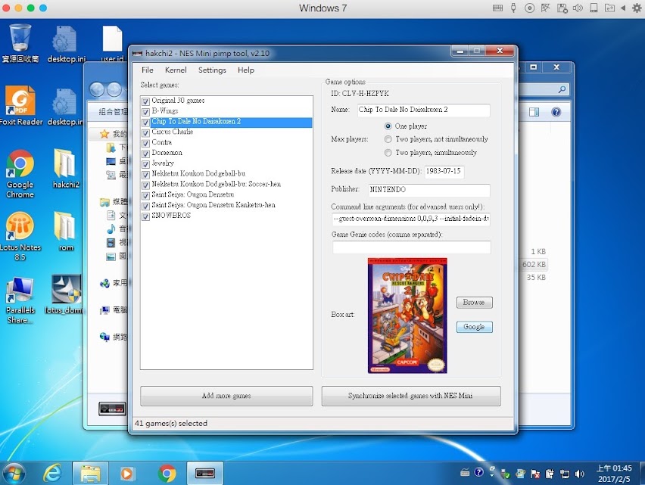Select Saint Seiya: Ougon Densetsu Kanketsu-hen entry
645x485 pixels.
pyautogui.click(x=213, y=205)
